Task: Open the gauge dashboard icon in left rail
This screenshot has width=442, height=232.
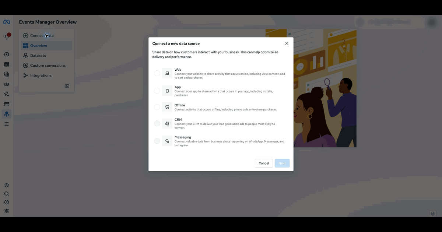Action: click(7, 55)
